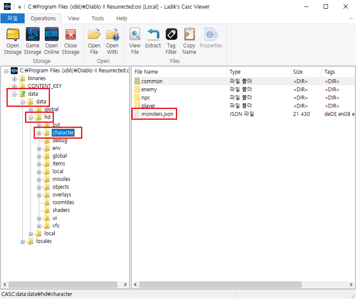Select the monsters.json file
The image size is (356, 299).
tap(157, 114)
